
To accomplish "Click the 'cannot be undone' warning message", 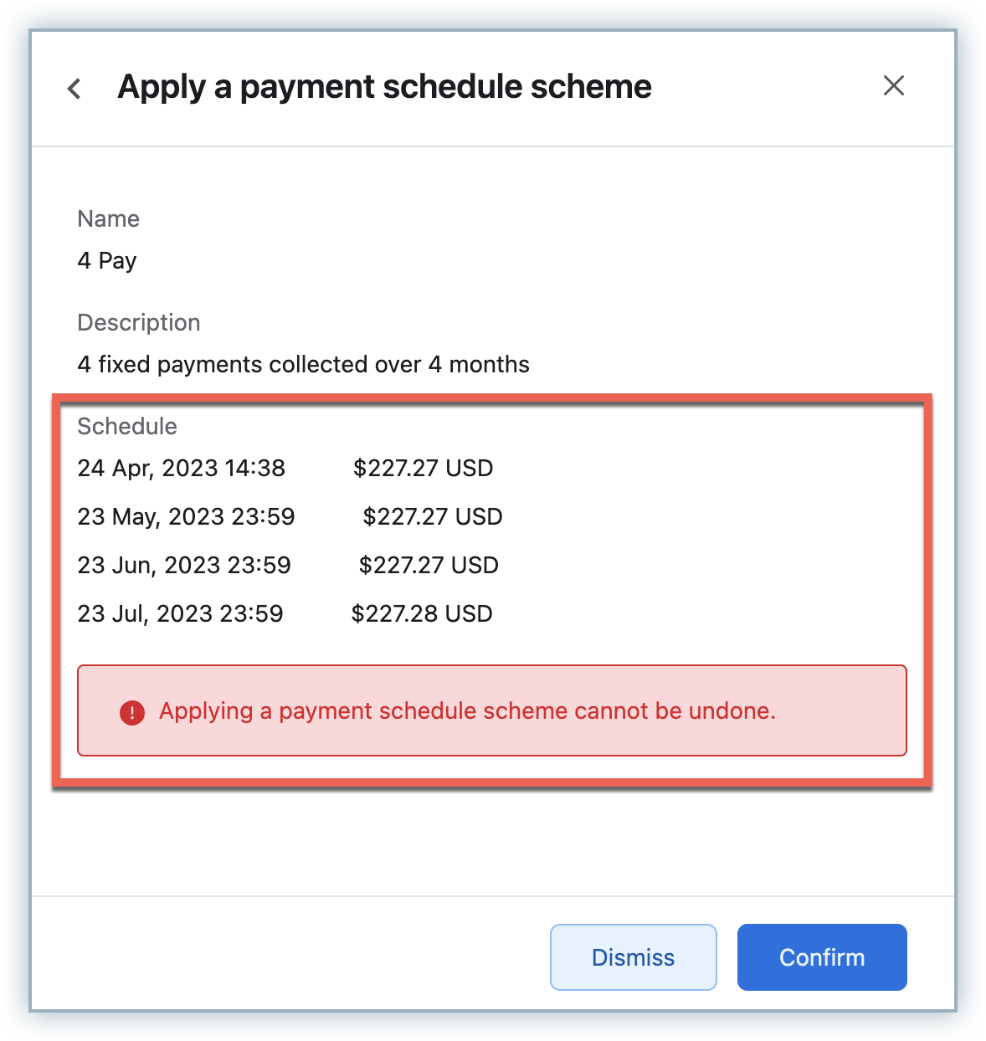I will [x=467, y=711].
